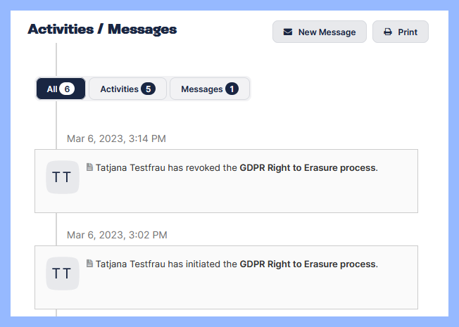The height and width of the screenshot is (327, 459).
Task: Click the TT avatar on the initiated entry
Action: 62,274
